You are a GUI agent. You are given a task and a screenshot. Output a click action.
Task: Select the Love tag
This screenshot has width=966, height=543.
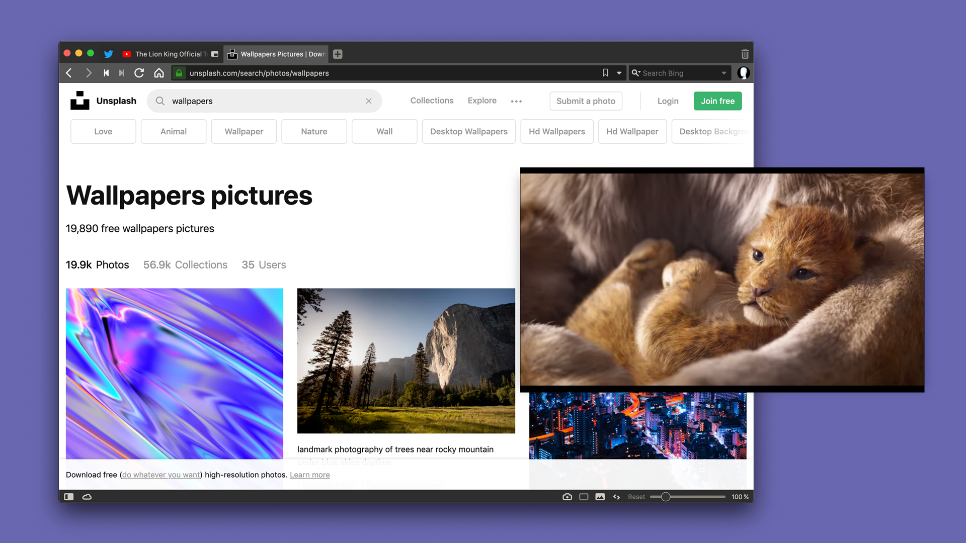(103, 131)
